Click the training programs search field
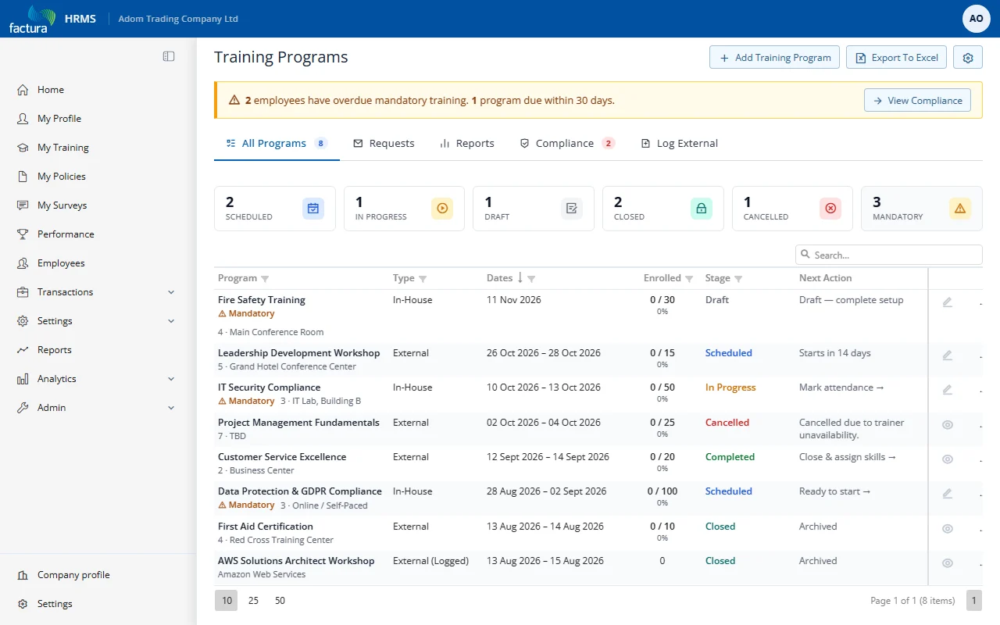This screenshot has height=625, width=1000. tap(889, 255)
